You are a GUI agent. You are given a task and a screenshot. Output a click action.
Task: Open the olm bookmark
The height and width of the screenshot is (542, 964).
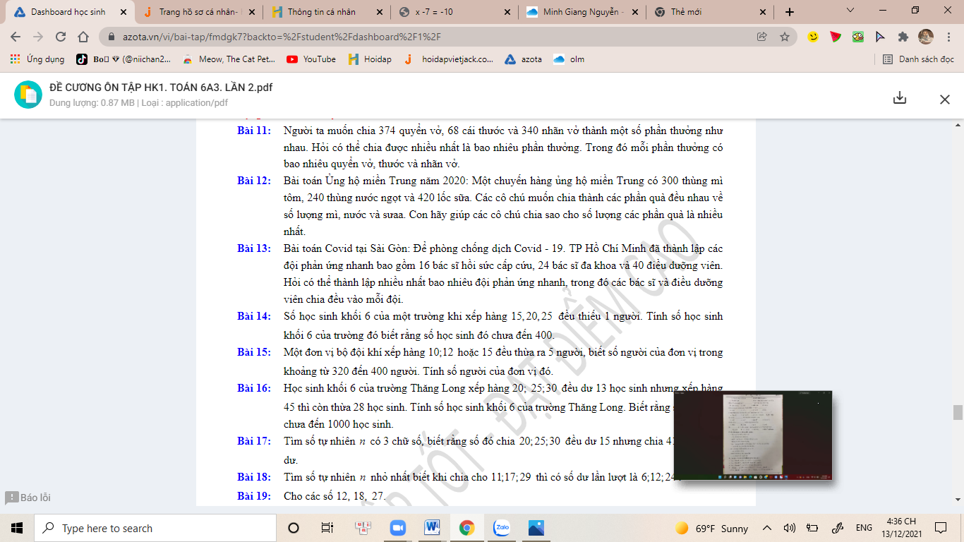[570, 59]
